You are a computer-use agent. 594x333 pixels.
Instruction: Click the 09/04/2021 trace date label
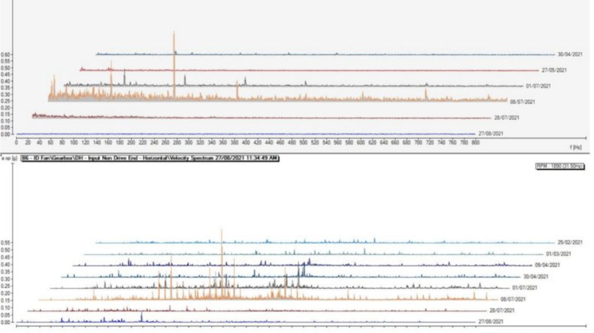point(547,265)
